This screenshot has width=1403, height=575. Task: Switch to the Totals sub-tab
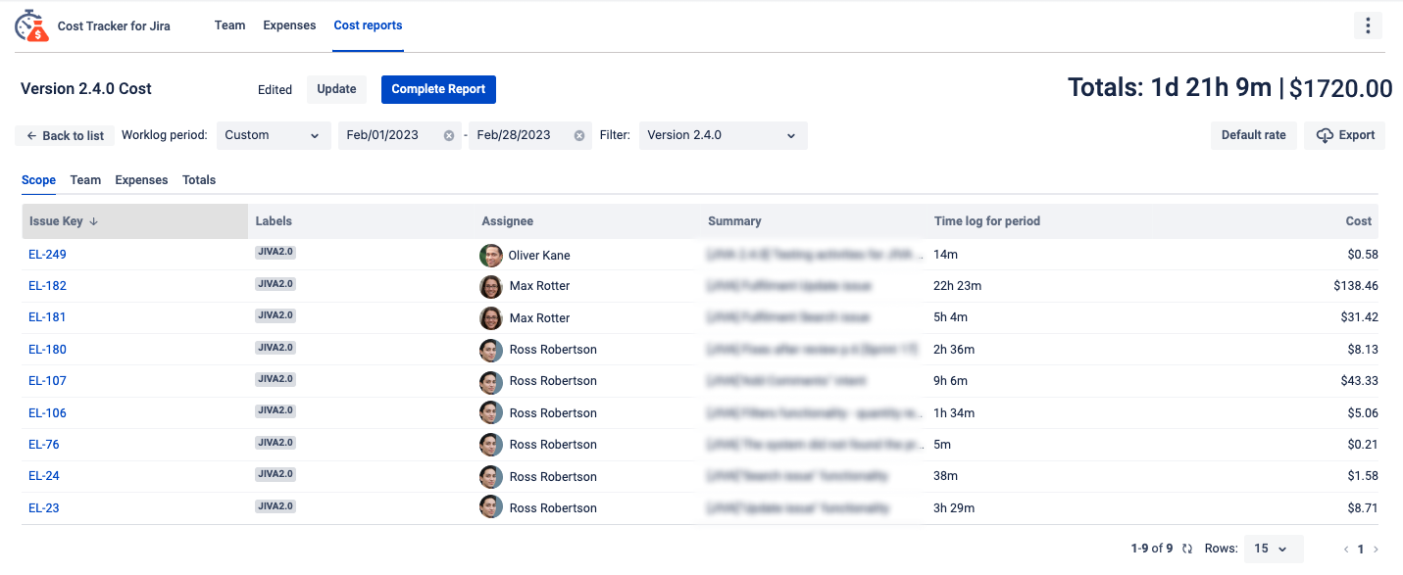(199, 180)
